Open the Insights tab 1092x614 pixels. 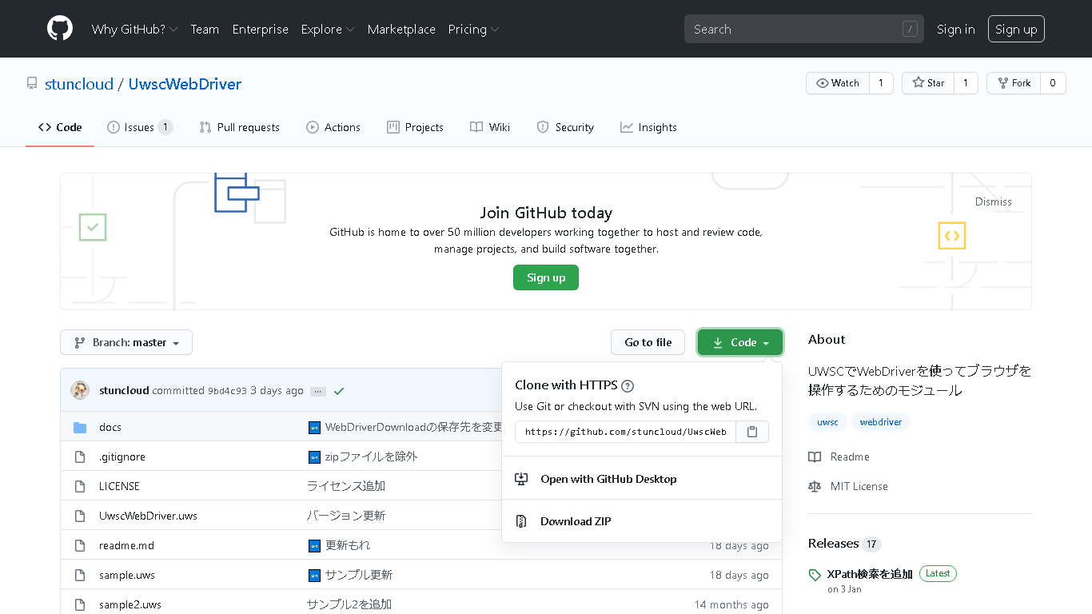pyautogui.click(x=648, y=127)
